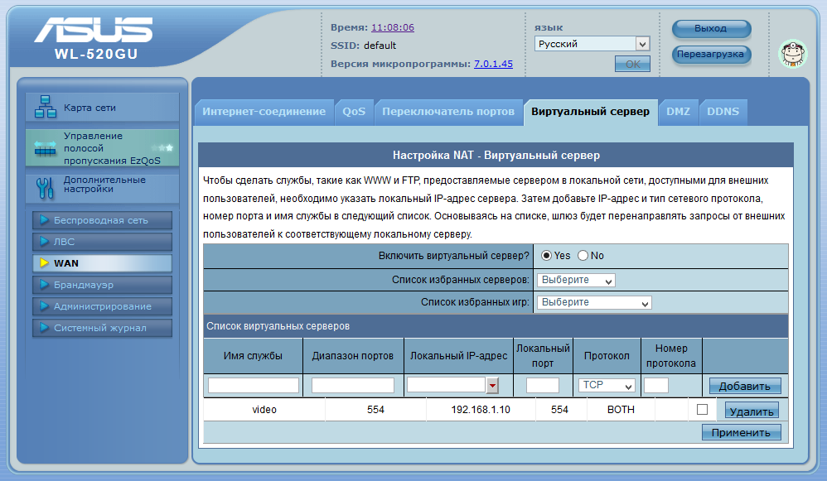827x481 pixels.
Task: Click Удалить to delete selected server
Action: click(752, 411)
